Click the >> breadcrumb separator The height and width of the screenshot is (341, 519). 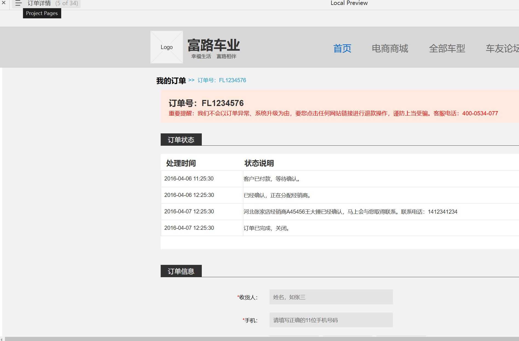coord(191,80)
